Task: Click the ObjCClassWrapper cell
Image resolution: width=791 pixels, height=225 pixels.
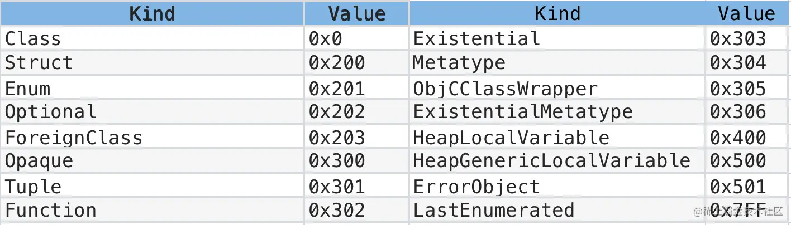Action: coord(557,88)
